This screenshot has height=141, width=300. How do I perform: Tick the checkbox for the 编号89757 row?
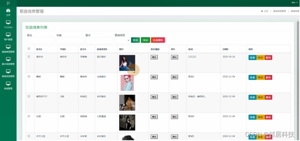(29, 96)
